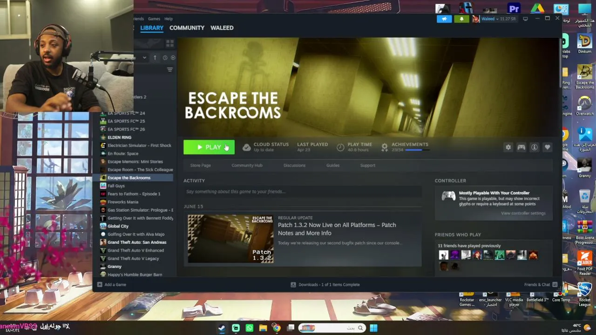Screen dimensions: 596x335
Task: Open advanced filter options icon in sidebar
Action: (169, 70)
